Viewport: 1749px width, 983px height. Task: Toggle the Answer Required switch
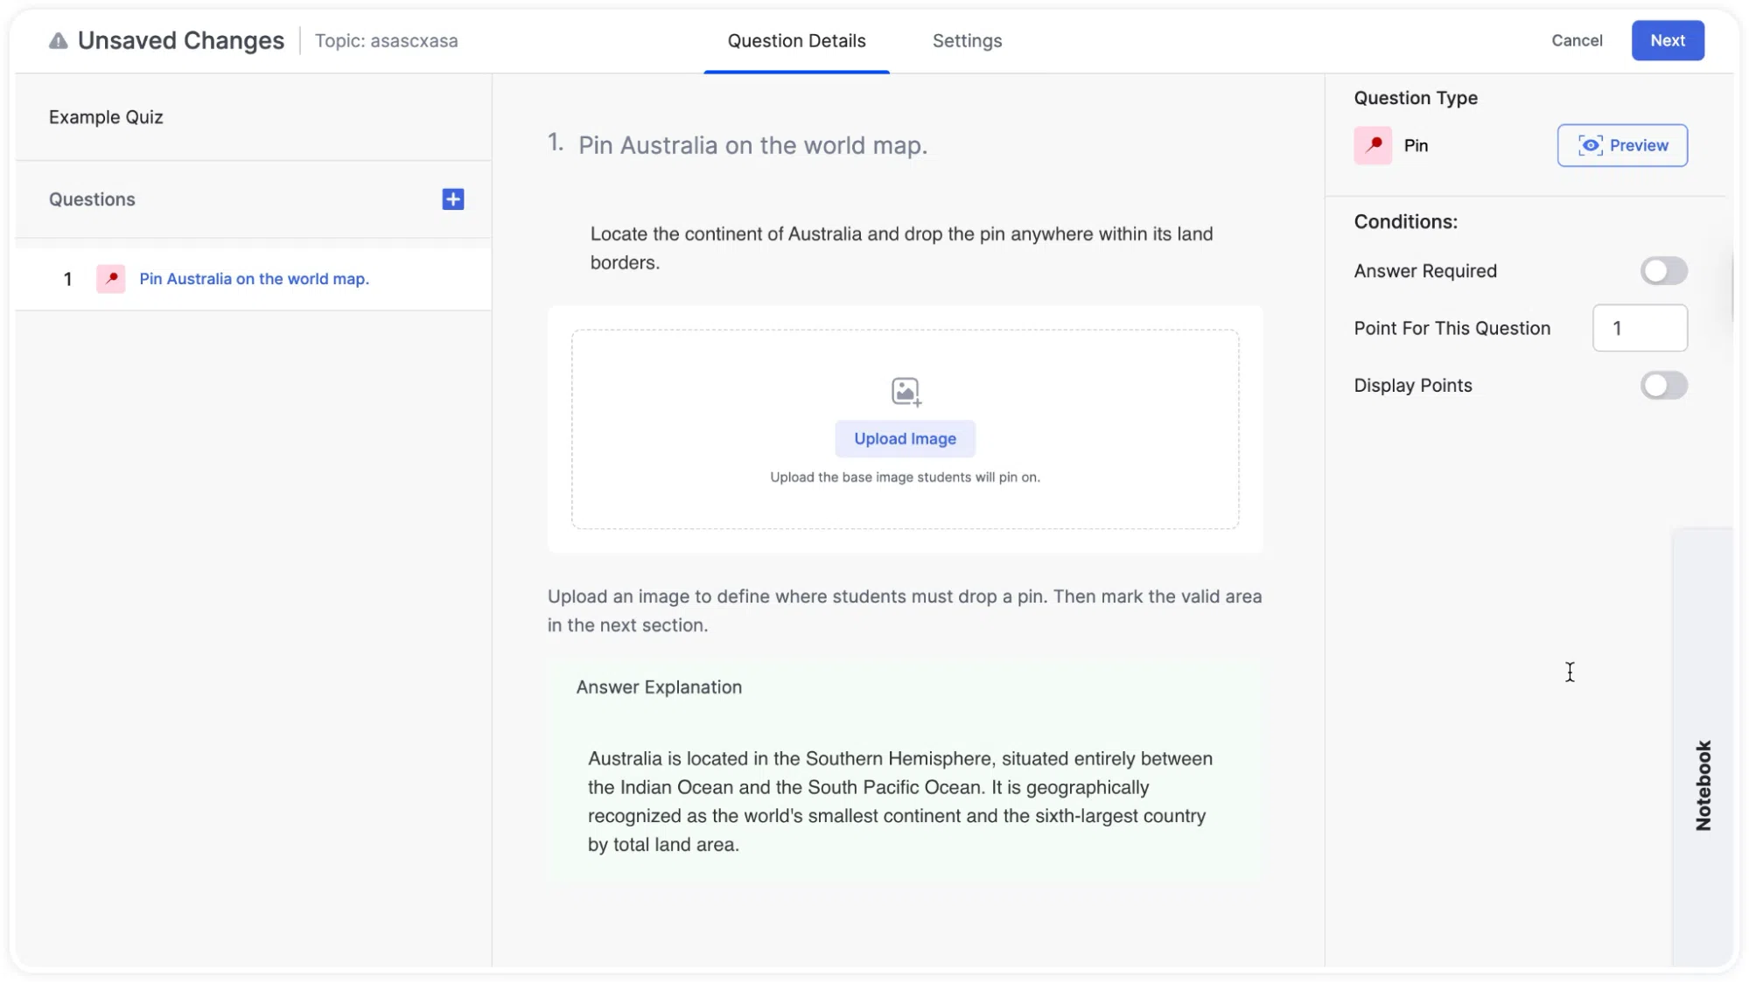[x=1663, y=271]
